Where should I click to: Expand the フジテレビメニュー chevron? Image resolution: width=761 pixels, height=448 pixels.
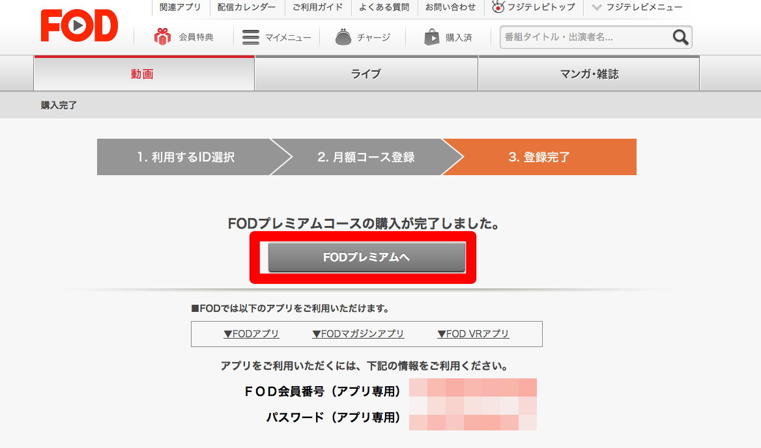597,7
